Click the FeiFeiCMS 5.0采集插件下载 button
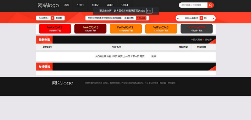Screen dimensions: 251x120 161,29
